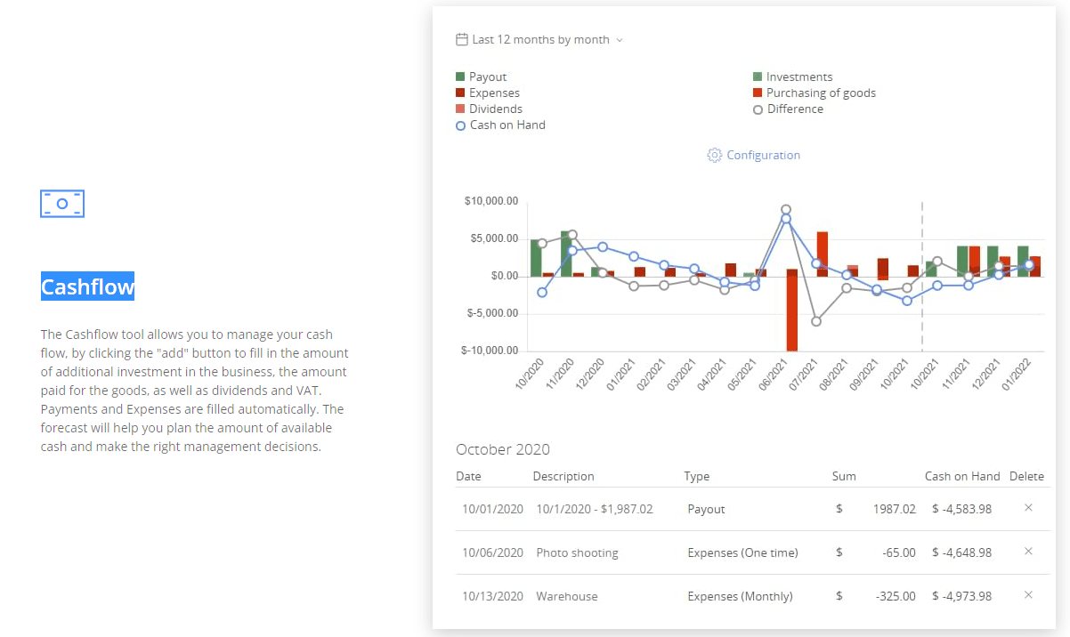1070x637 pixels.
Task: Expand the date range chevron arrow
Action: (620, 40)
